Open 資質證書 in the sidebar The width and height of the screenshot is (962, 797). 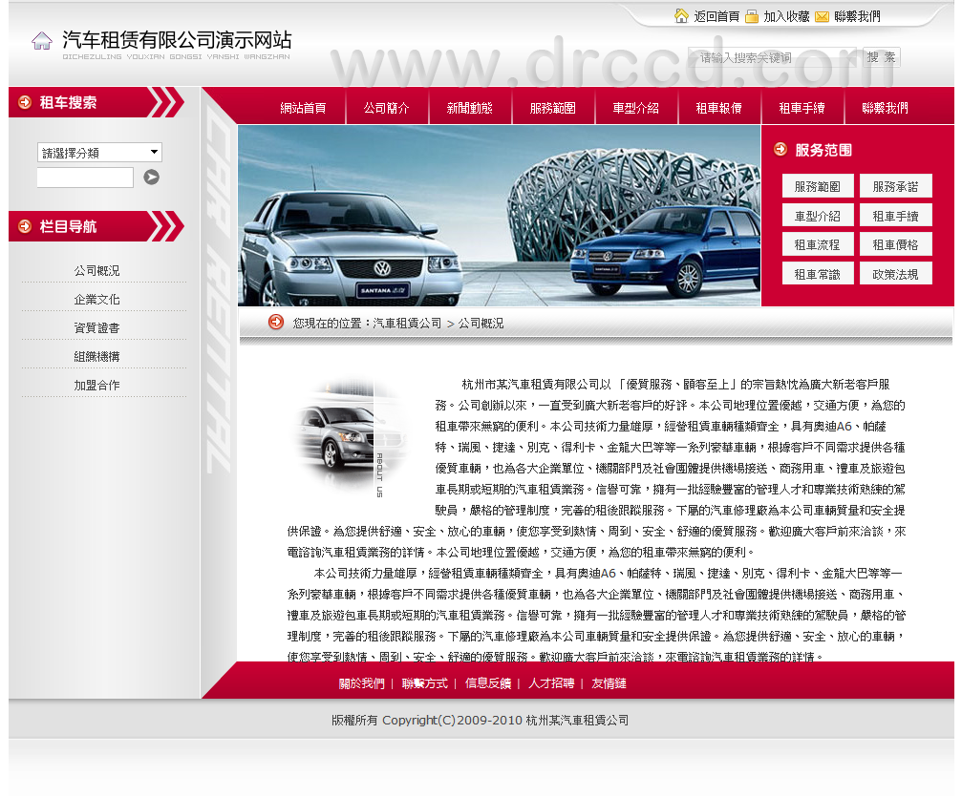coord(96,328)
